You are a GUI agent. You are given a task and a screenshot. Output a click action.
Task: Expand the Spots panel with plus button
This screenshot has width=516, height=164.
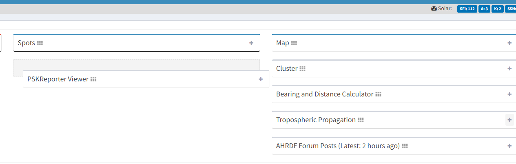251,43
